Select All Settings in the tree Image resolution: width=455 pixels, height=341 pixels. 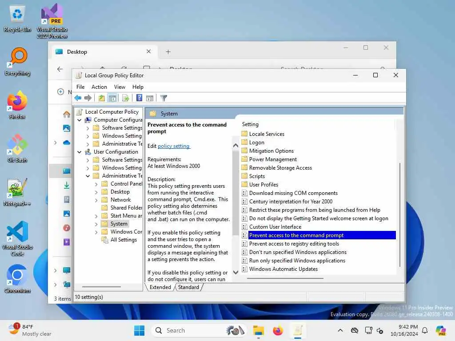tap(124, 240)
